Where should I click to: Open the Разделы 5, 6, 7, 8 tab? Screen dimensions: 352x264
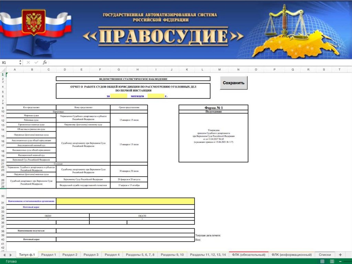click(x=140, y=255)
